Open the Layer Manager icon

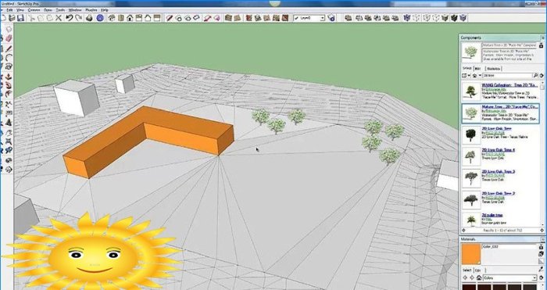coord(331,18)
